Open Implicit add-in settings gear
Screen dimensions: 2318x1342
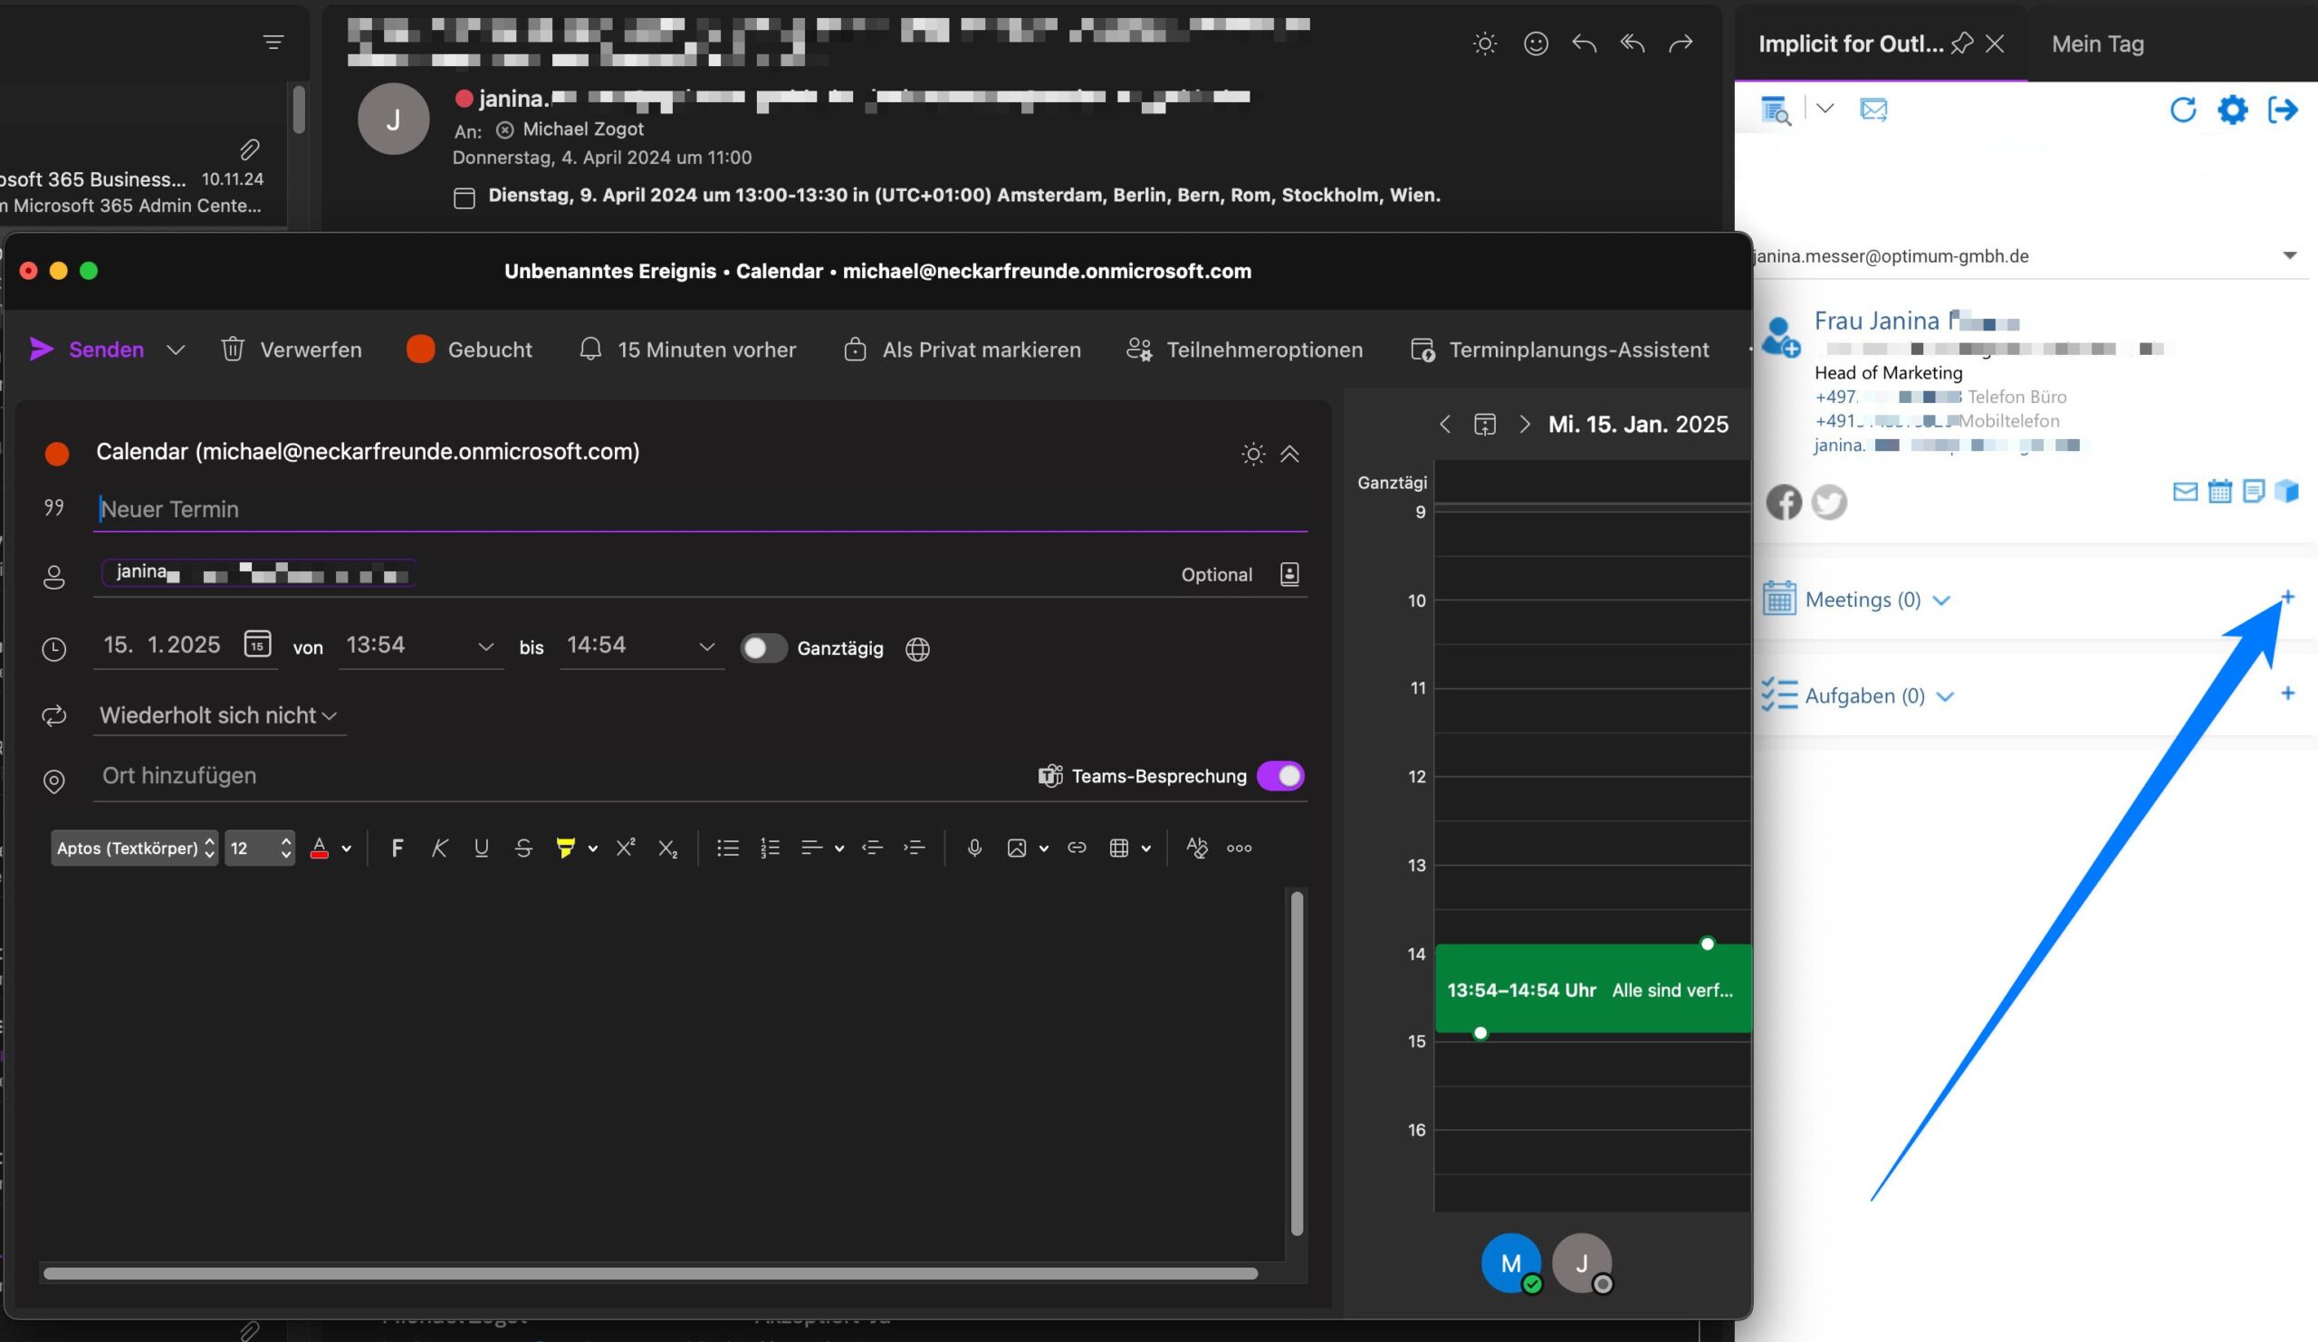click(2233, 110)
